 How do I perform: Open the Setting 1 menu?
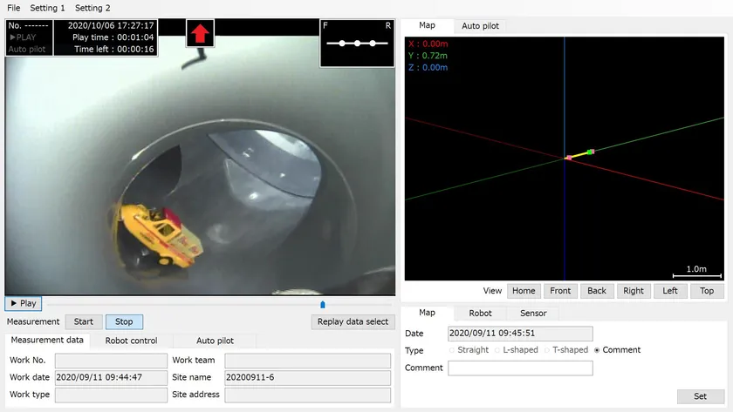(47, 8)
